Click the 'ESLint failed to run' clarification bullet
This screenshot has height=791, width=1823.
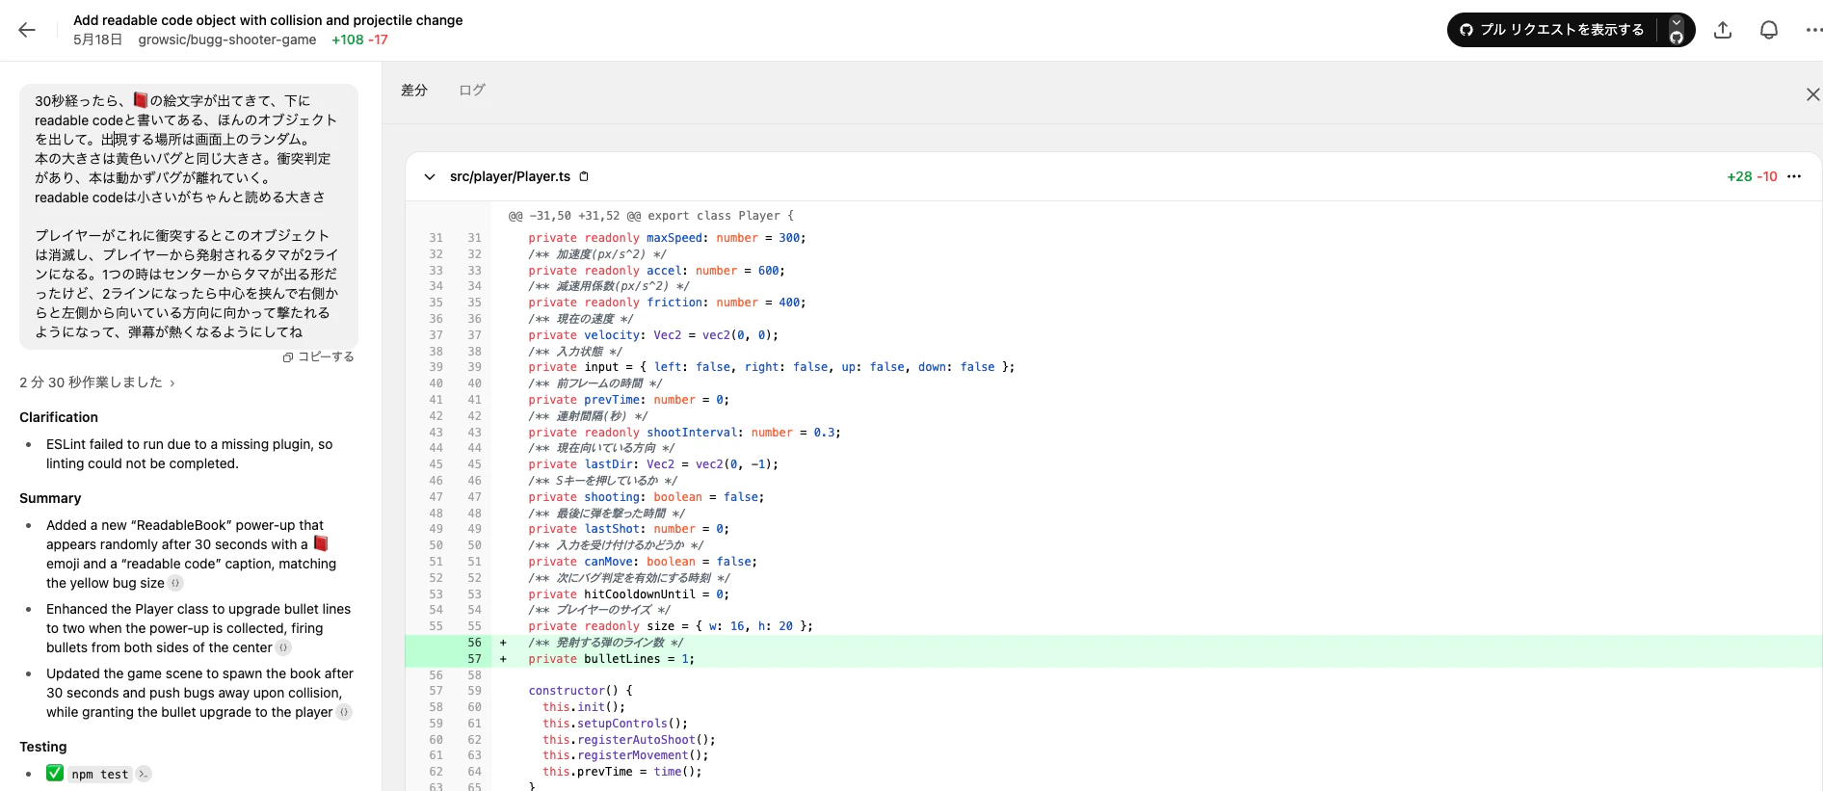click(189, 454)
